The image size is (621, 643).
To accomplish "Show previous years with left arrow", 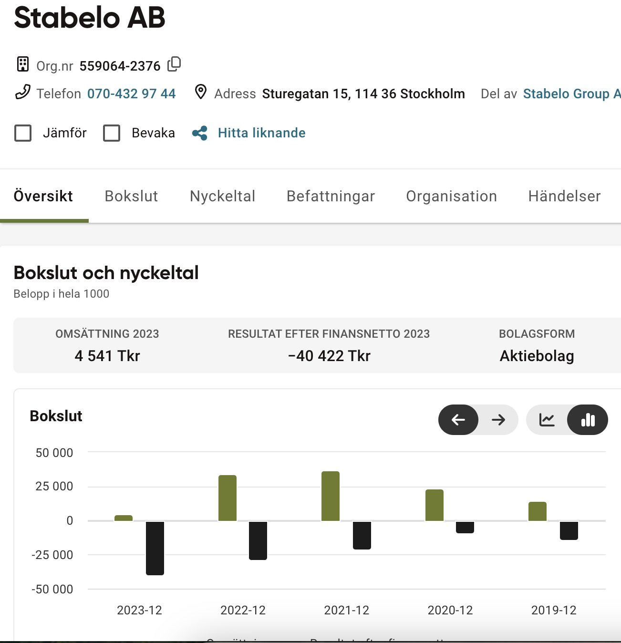I will click(x=458, y=420).
